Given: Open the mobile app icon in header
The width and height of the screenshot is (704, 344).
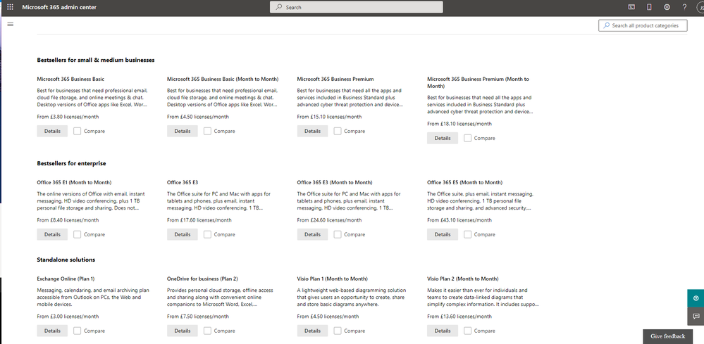Looking at the screenshot, I should tap(649, 7).
